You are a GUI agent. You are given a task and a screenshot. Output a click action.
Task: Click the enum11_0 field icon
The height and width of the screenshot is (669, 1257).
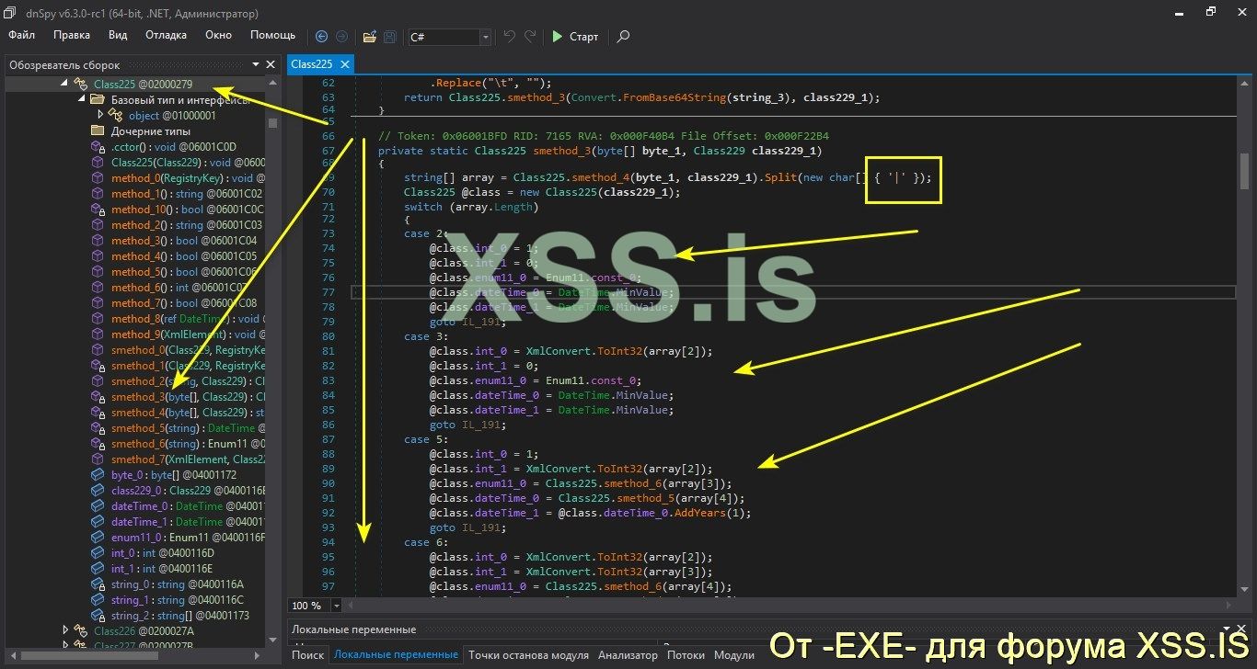(98, 538)
